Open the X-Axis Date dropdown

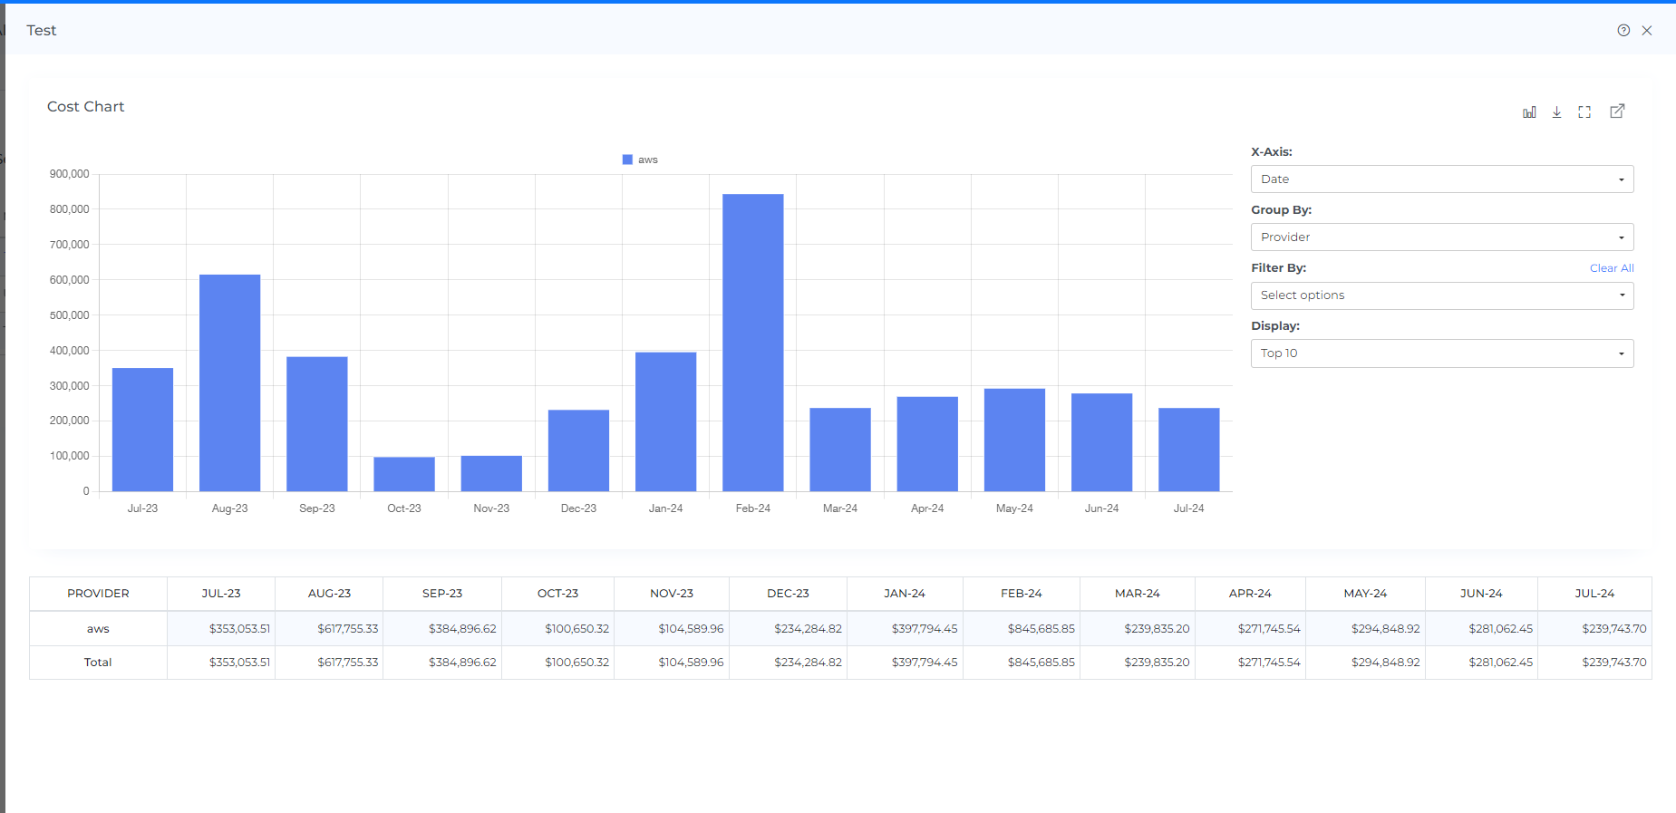[x=1441, y=179]
